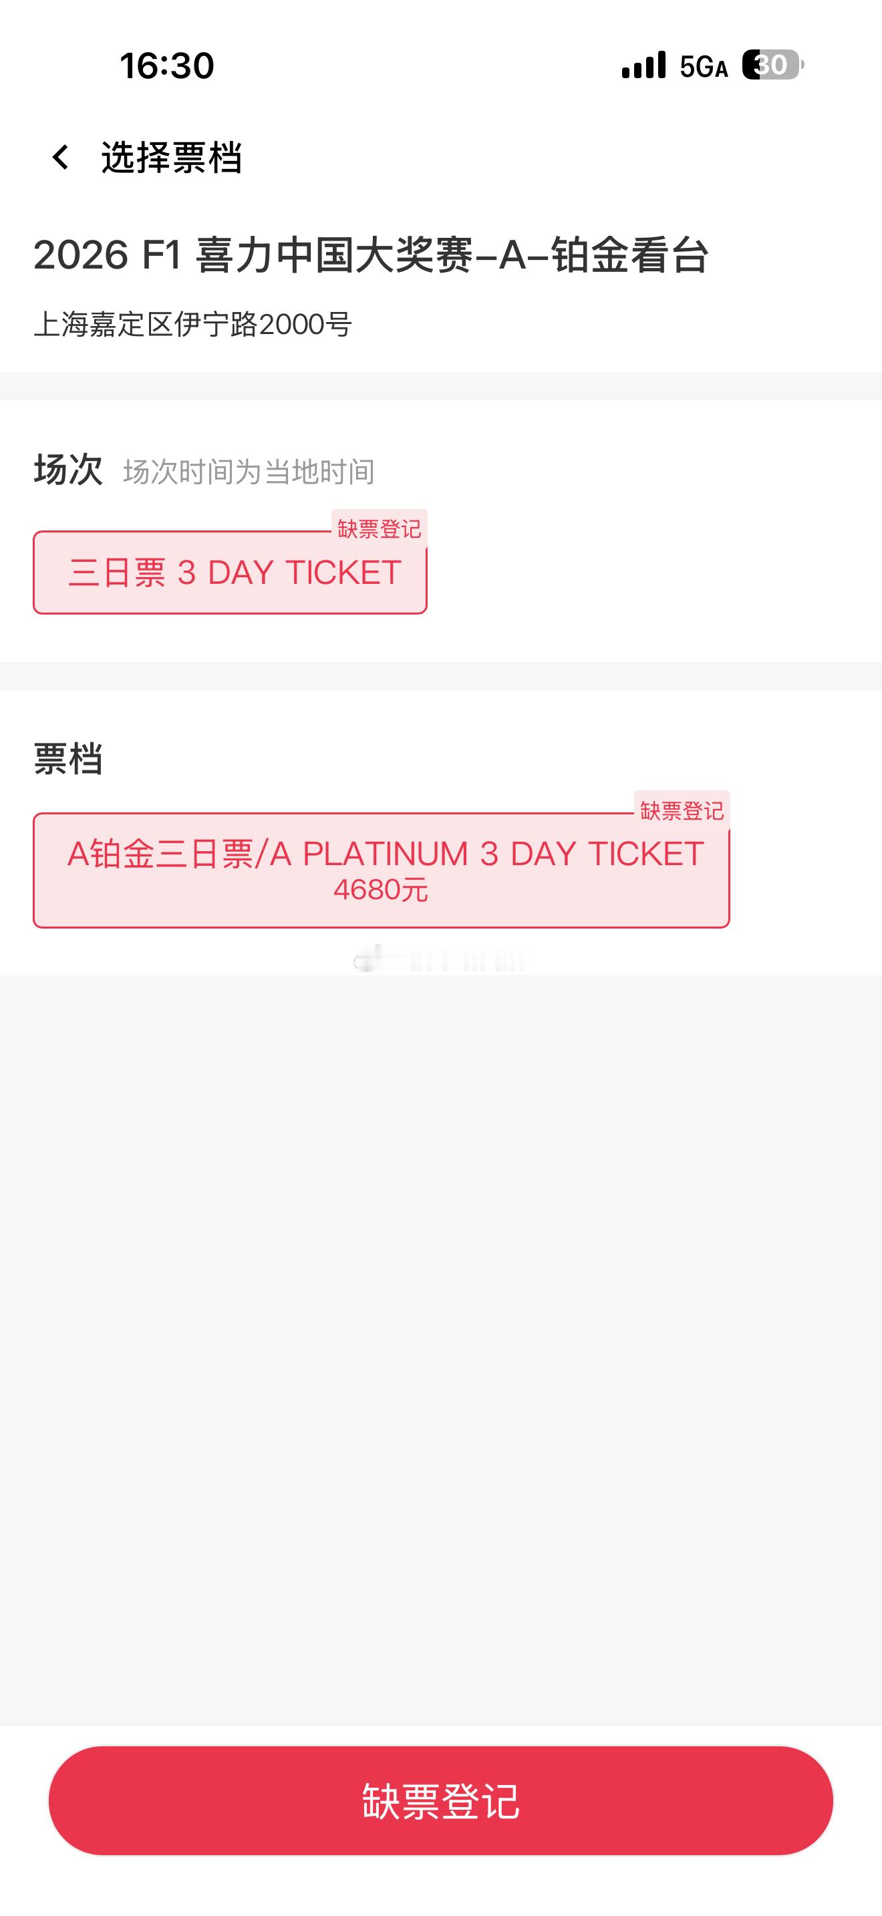Tap the 4680元 price in ticket option
The image size is (882, 1916).
point(381,890)
